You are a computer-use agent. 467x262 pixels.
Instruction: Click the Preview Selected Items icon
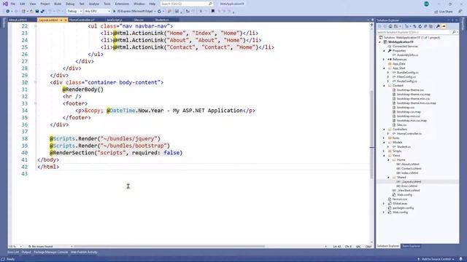pyautogui.click(x=444, y=26)
